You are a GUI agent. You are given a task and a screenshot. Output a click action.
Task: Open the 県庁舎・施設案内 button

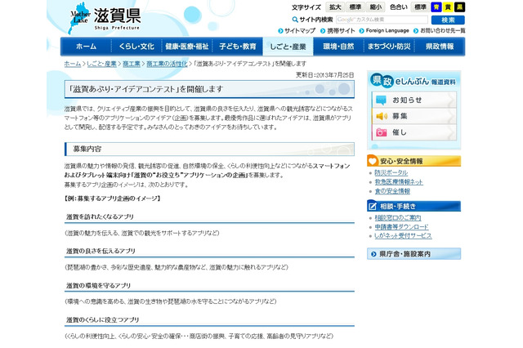pyautogui.click(x=413, y=254)
